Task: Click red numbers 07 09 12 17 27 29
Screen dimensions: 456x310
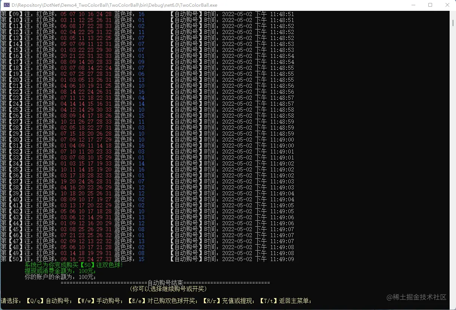Action: pyautogui.click(x=86, y=140)
